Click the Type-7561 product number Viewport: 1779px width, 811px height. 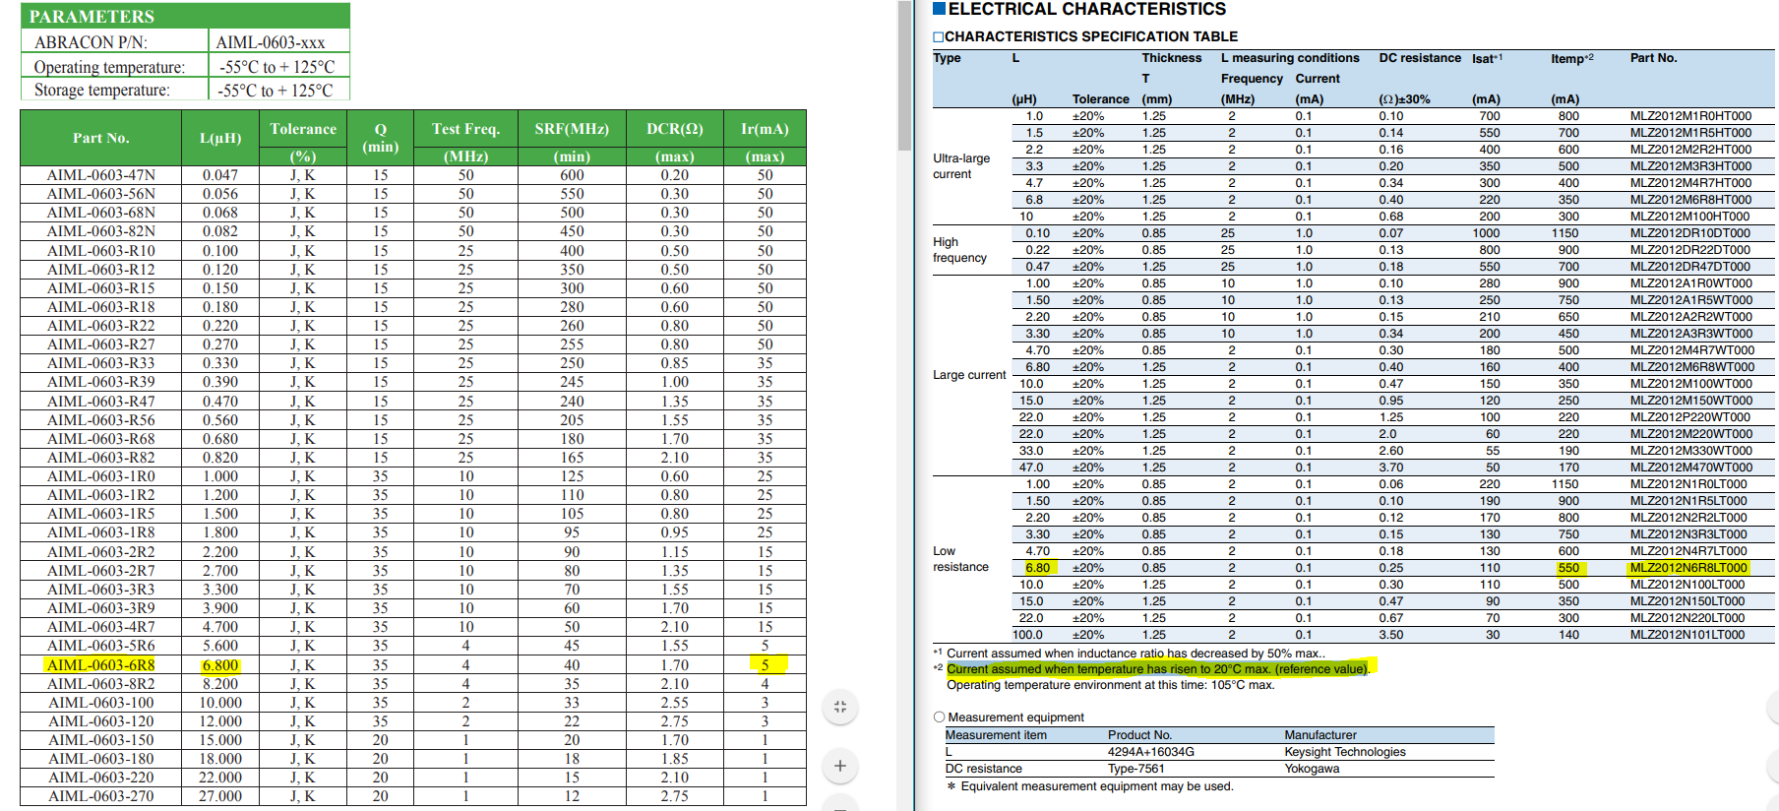[1136, 769]
